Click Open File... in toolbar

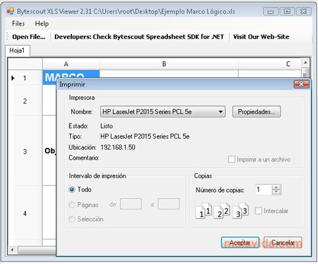pyautogui.click(x=28, y=37)
